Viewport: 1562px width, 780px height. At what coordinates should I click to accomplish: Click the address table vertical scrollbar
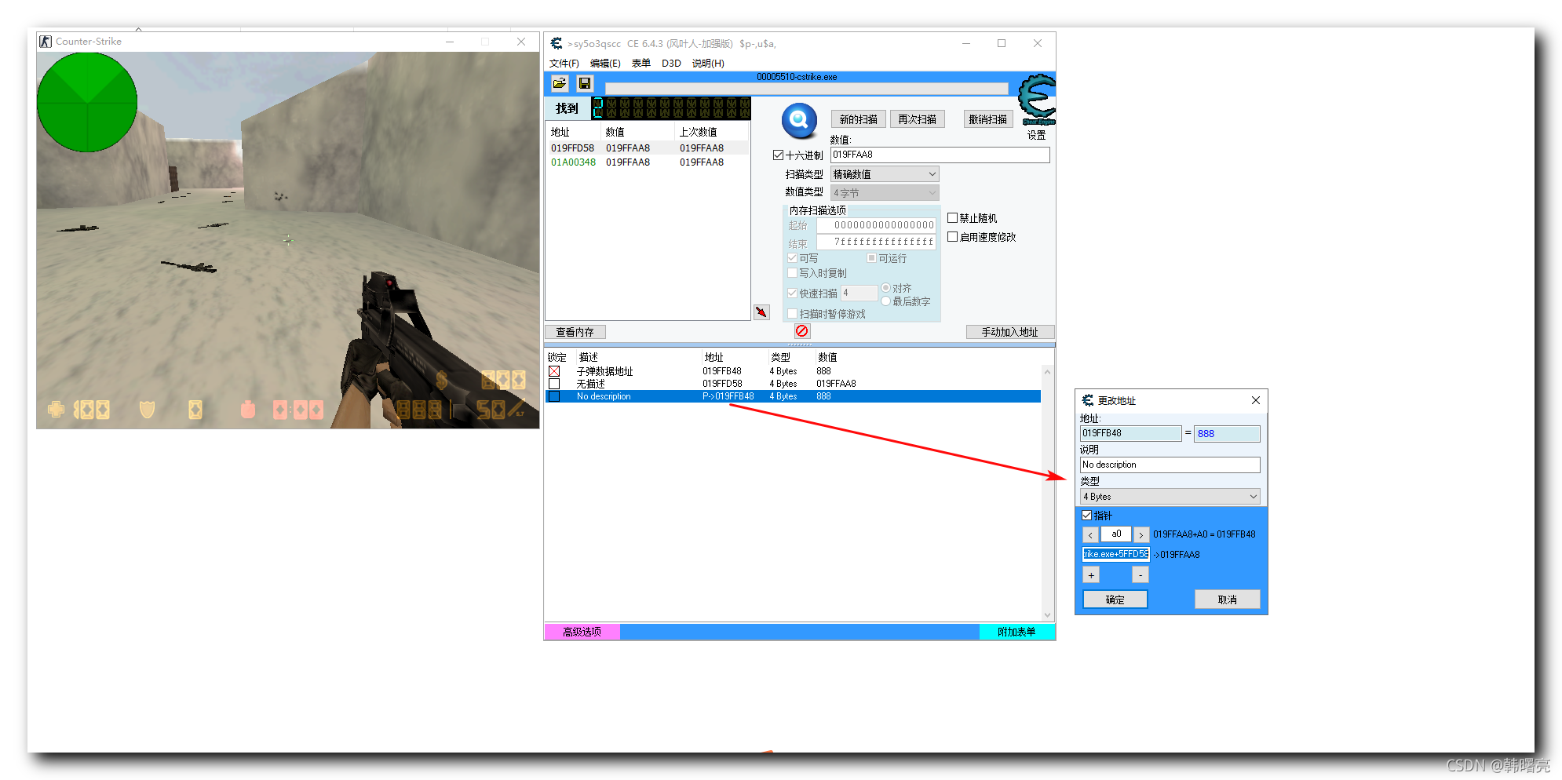point(1047,493)
